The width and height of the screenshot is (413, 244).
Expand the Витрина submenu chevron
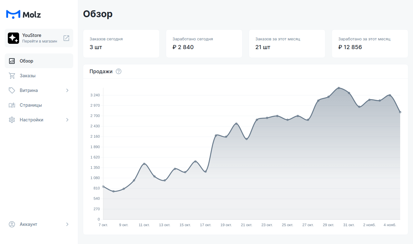tap(67, 90)
